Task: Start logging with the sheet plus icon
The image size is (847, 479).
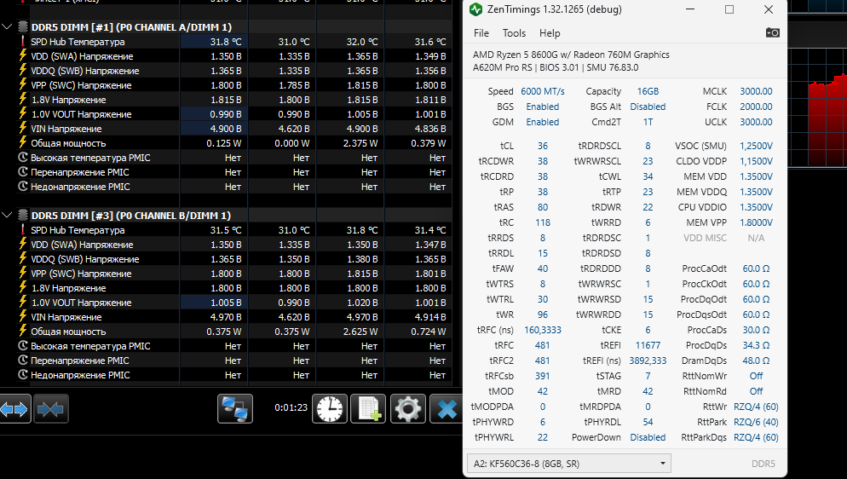Action: point(368,409)
